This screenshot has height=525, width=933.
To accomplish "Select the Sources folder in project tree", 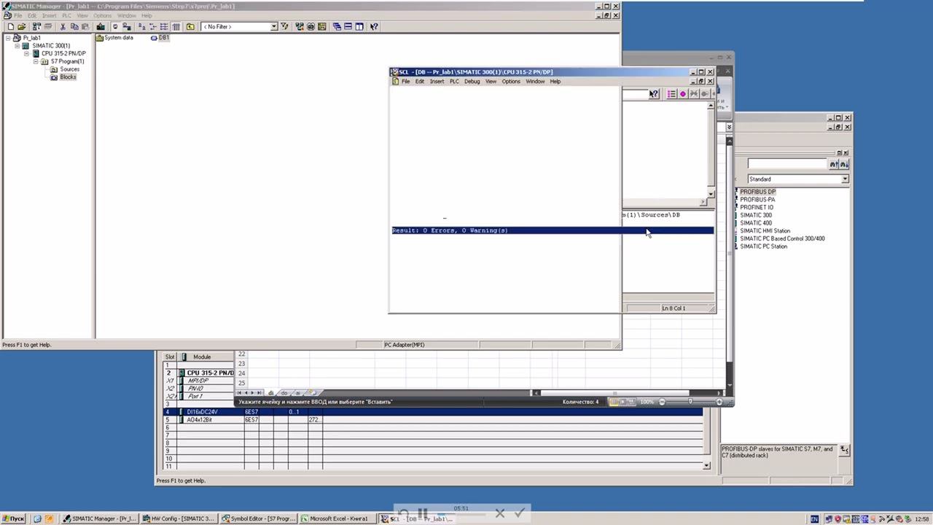I will click(69, 69).
